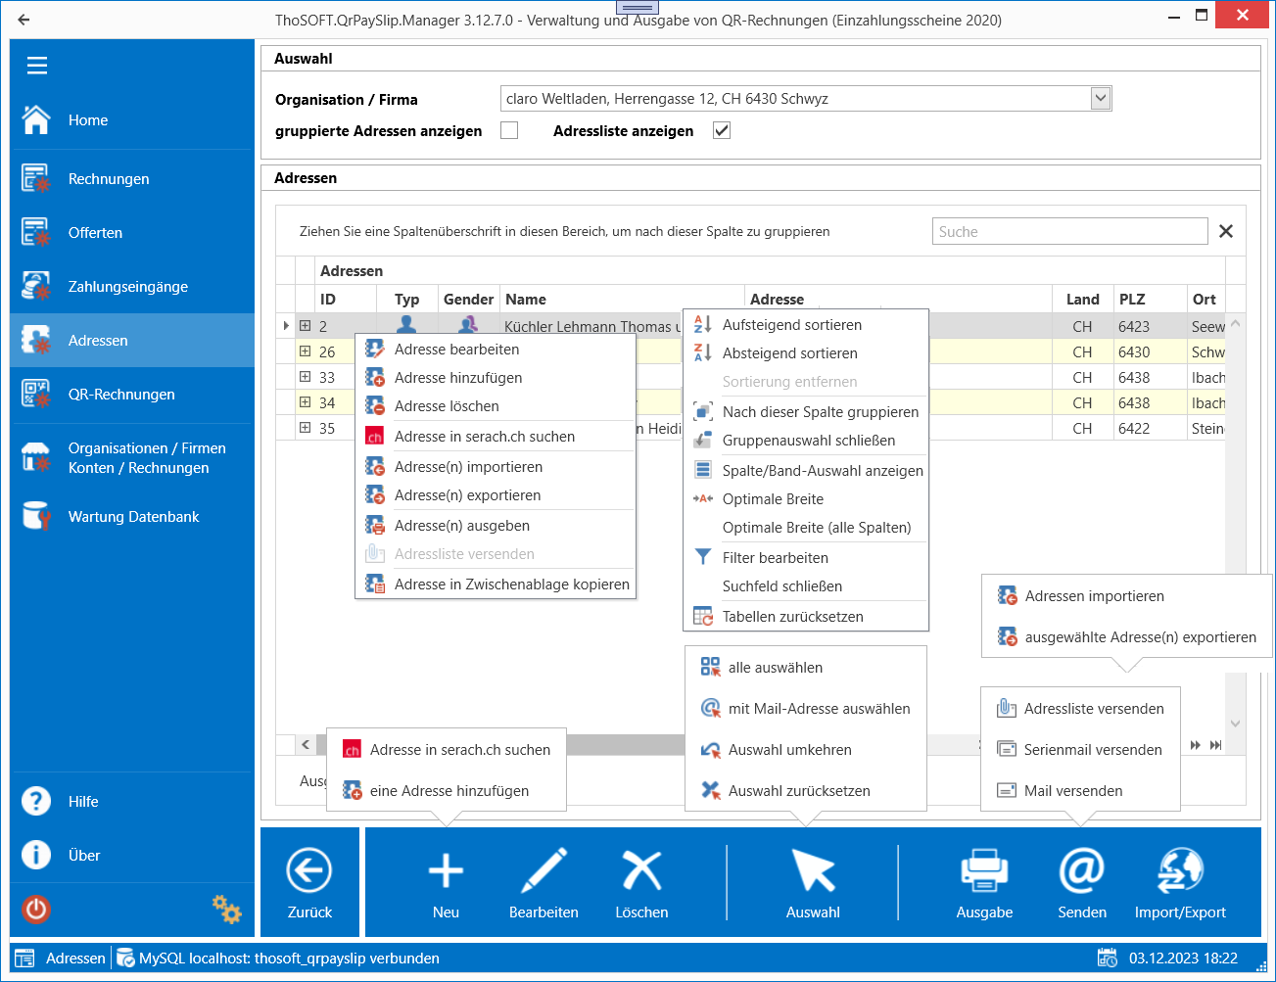This screenshot has height=982, width=1276.
Task: Open QR-Rechnungen in the sidebar
Action: pos(132,395)
